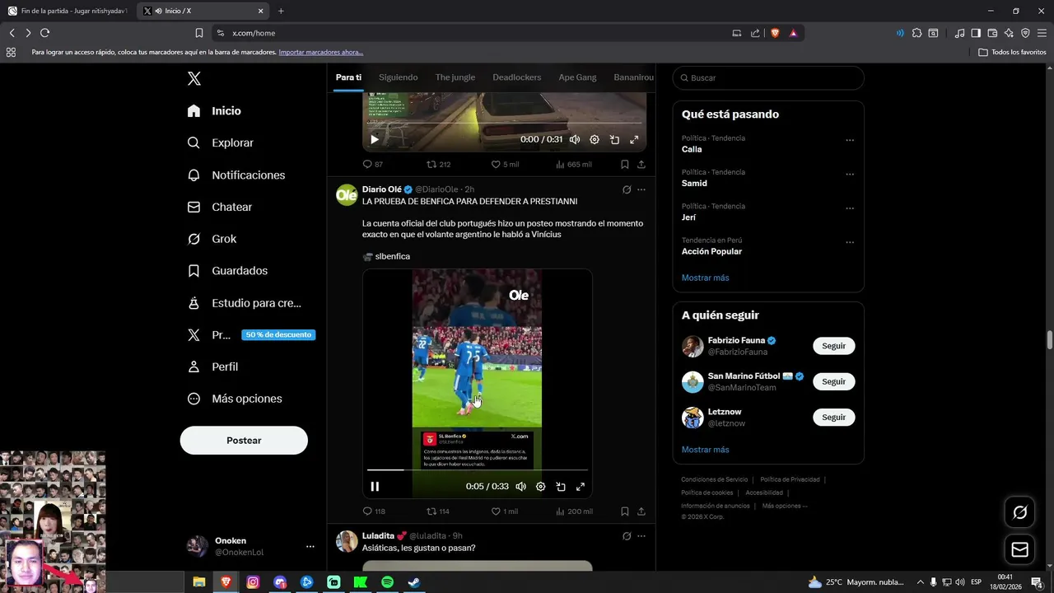Click the Postear button

244,441
